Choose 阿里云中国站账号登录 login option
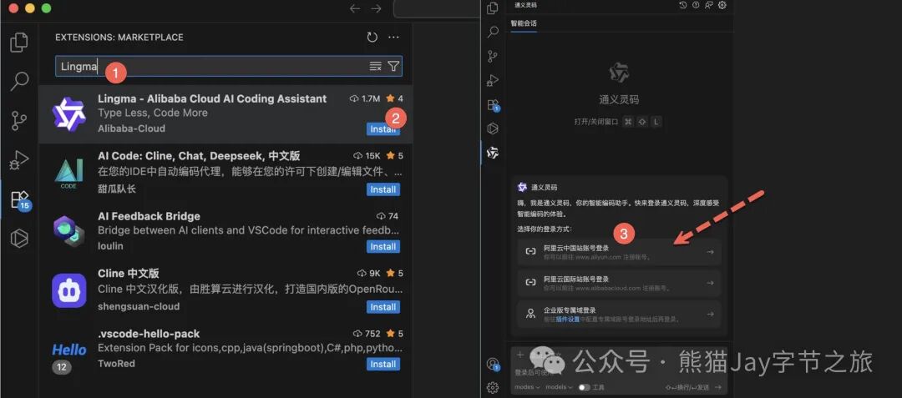The image size is (902, 398). [619, 252]
